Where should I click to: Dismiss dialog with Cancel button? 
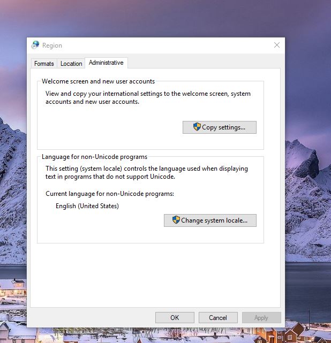point(218,317)
